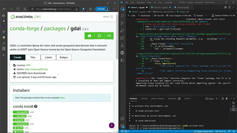Screen dimensions: 237x133
Task: Go to browser home page
Action: (25, 9)
